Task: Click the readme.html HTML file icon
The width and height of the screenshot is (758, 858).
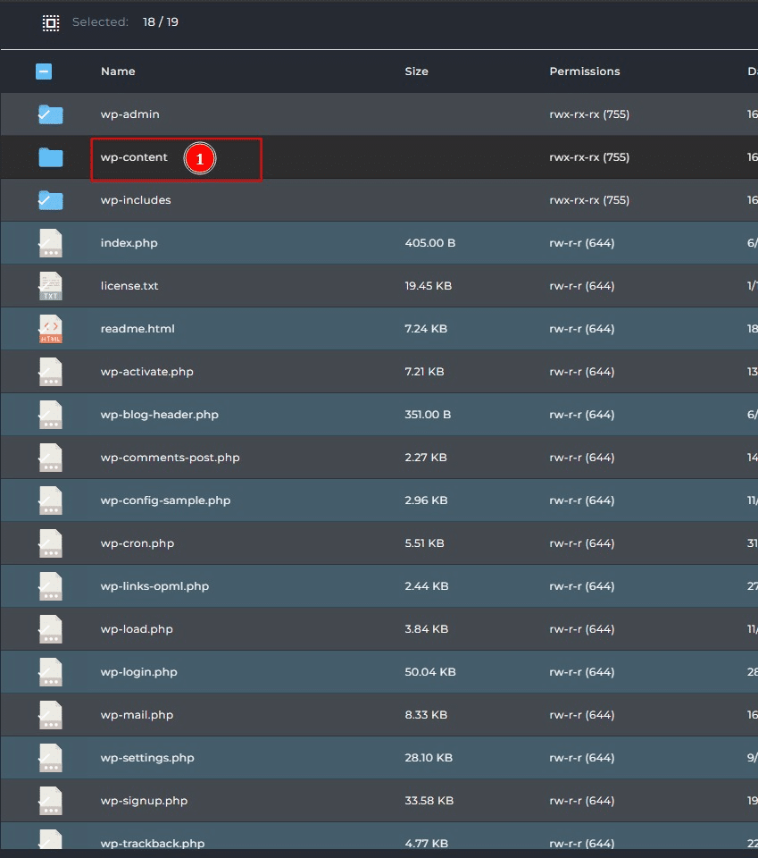Action: tap(51, 329)
